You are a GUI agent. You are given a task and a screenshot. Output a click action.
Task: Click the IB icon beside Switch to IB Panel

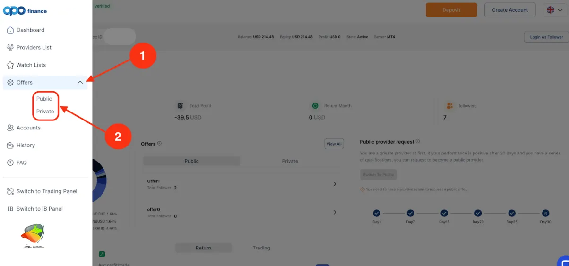coord(10,209)
